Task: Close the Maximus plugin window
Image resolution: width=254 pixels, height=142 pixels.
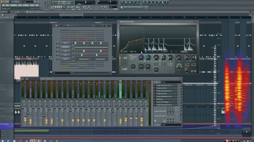Action: coord(197,22)
